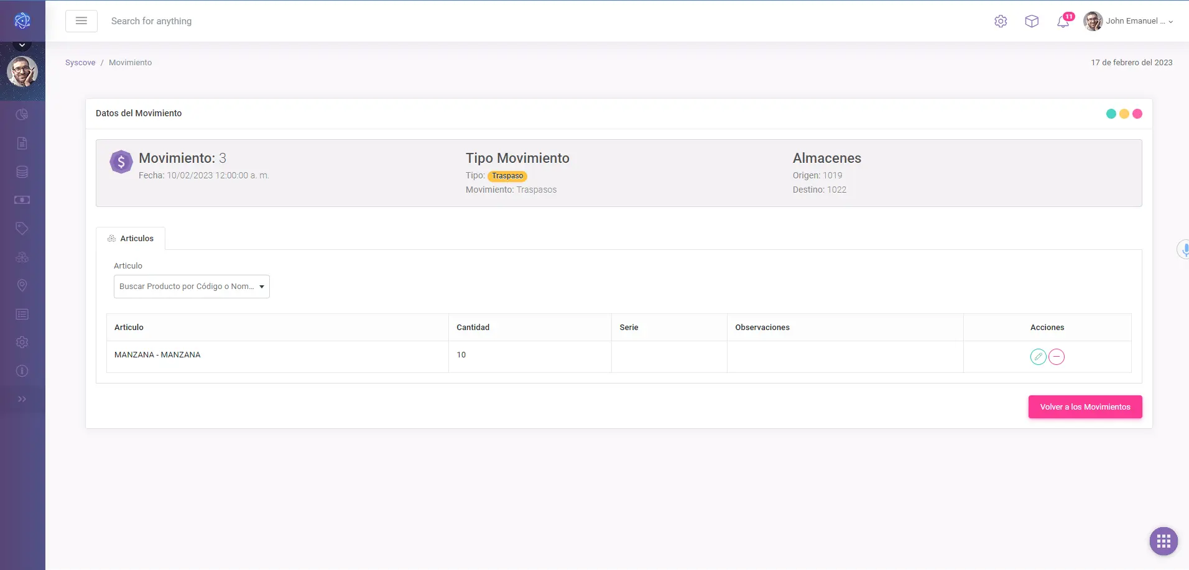This screenshot has height=570, width=1189.
Task: Edit the MANZANA article row
Action: (x=1038, y=357)
